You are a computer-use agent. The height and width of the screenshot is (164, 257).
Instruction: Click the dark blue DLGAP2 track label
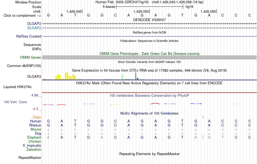34,24
